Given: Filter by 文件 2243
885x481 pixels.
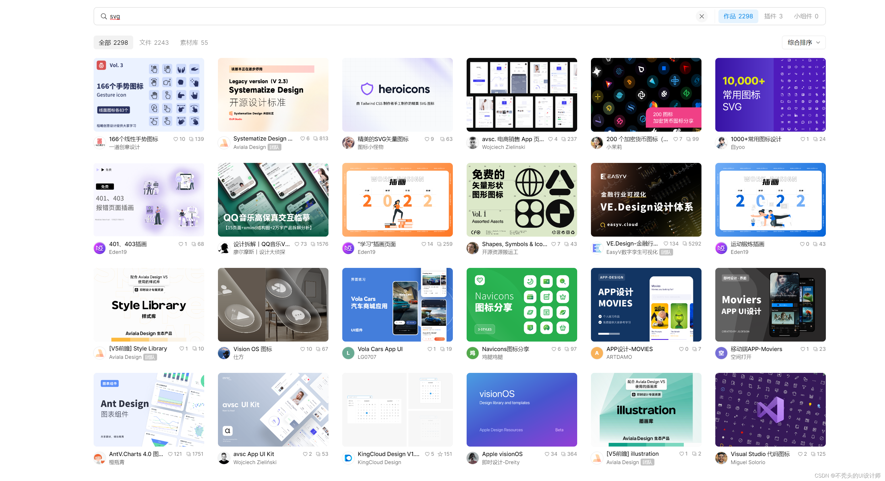Looking at the screenshot, I should click(154, 42).
